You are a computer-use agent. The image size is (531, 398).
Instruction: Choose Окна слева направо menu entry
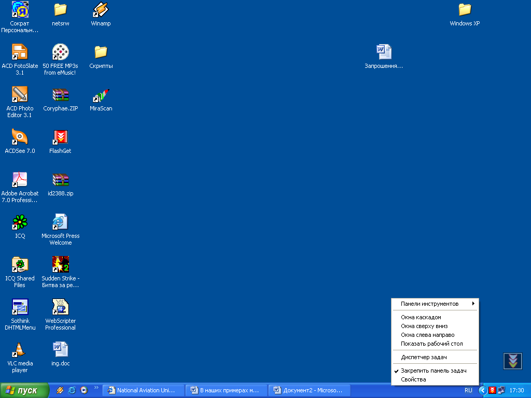coord(435,335)
